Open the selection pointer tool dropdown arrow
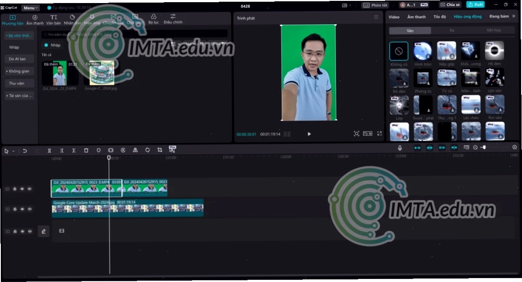This screenshot has height=282, width=522. tap(13, 151)
